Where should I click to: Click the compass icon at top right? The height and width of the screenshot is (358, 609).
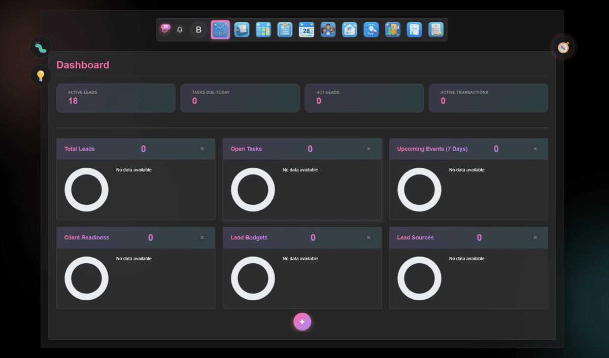tap(563, 47)
